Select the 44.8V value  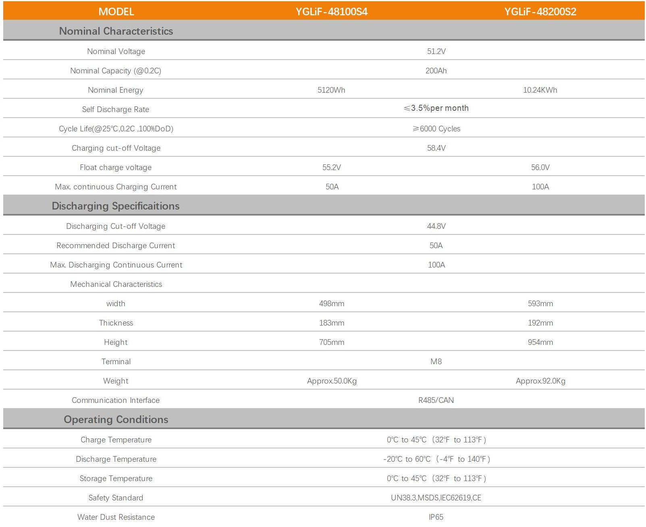[x=436, y=226]
